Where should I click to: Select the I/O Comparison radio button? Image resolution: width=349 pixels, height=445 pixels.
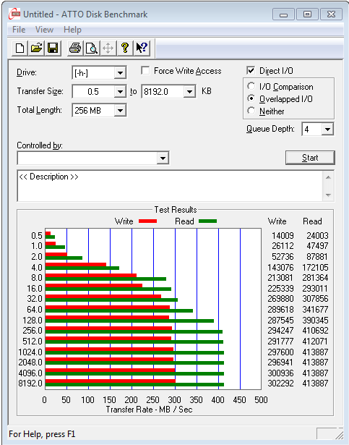click(x=251, y=86)
